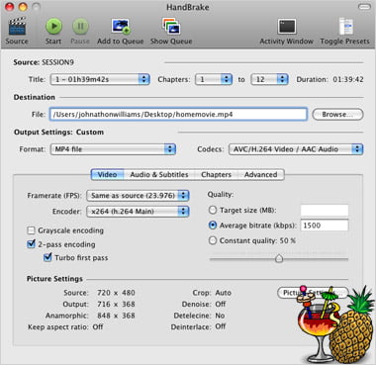Click the Duration value 01:39:42
The image size is (376, 365).
(348, 79)
